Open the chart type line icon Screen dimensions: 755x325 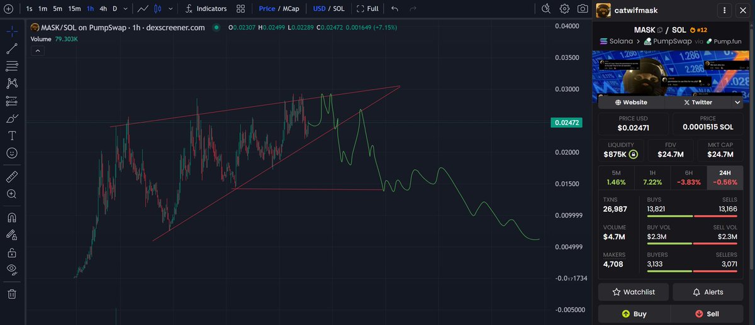coord(143,9)
